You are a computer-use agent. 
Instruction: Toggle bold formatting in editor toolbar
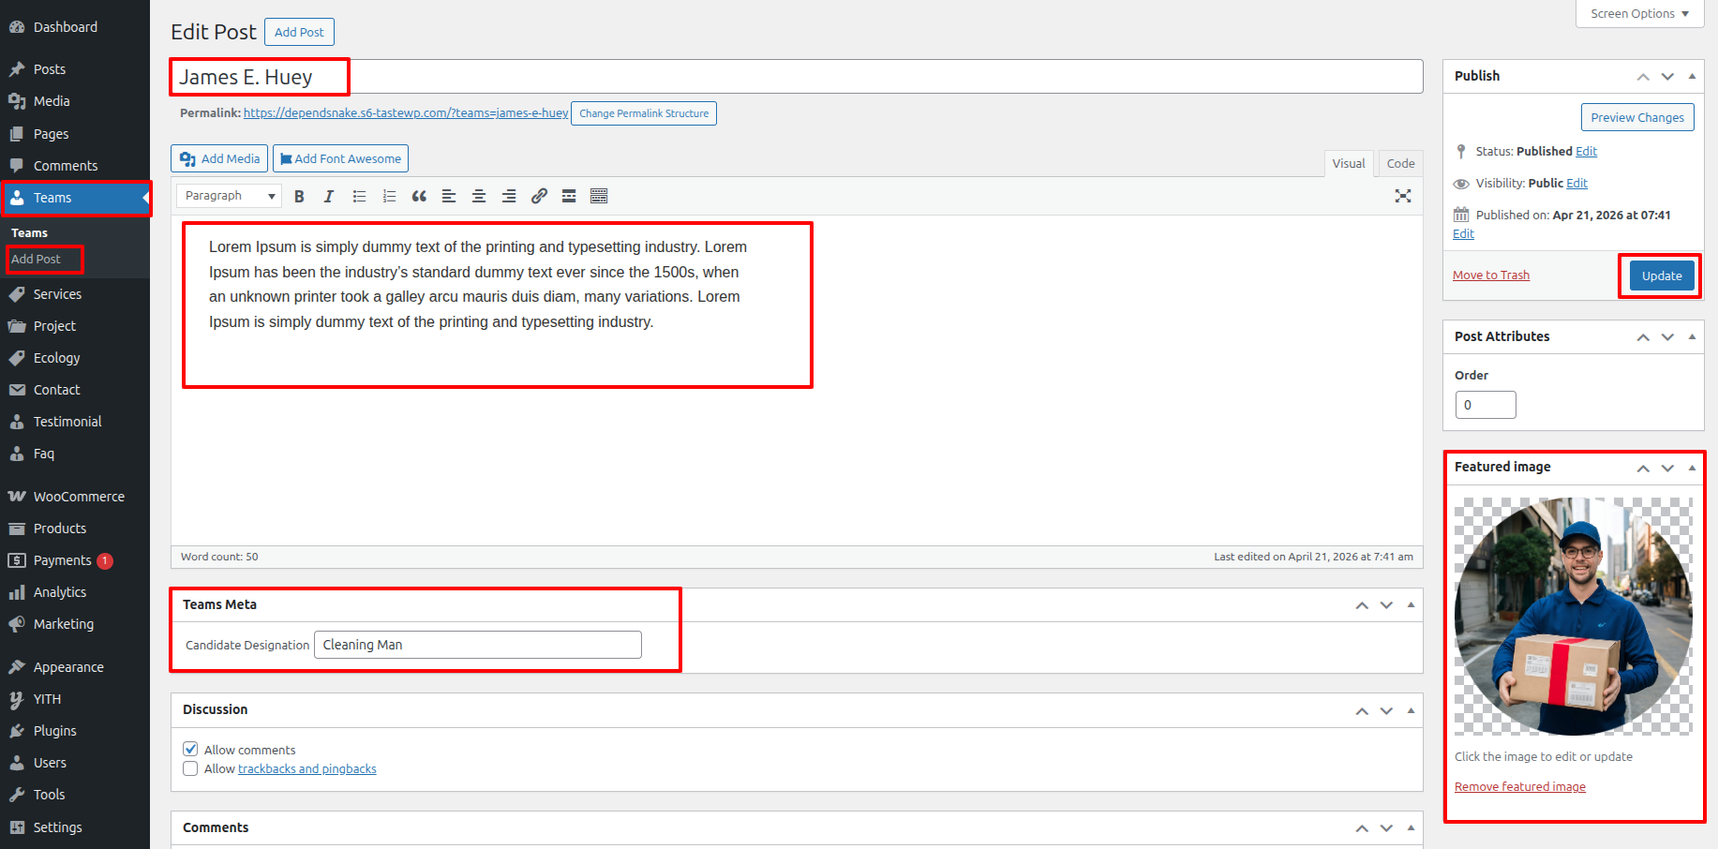tap(299, 196)
